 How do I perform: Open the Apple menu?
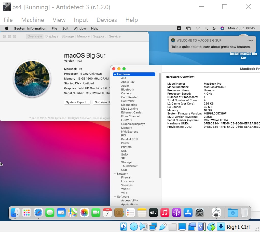pyautogui.click(x=7, y=28)
